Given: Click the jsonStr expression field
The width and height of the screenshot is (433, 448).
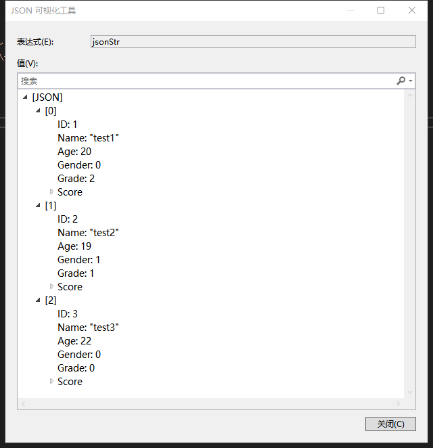Looking at the screenshot, I should click(253, 42).
